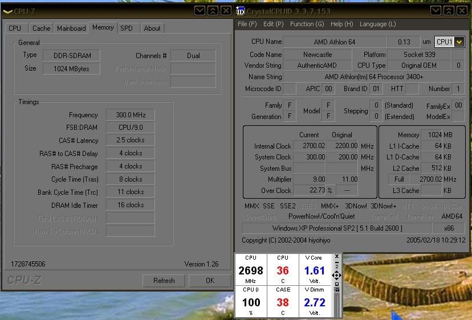
Task: Click the small square icon on monitor widget
Action: (337, 284)
